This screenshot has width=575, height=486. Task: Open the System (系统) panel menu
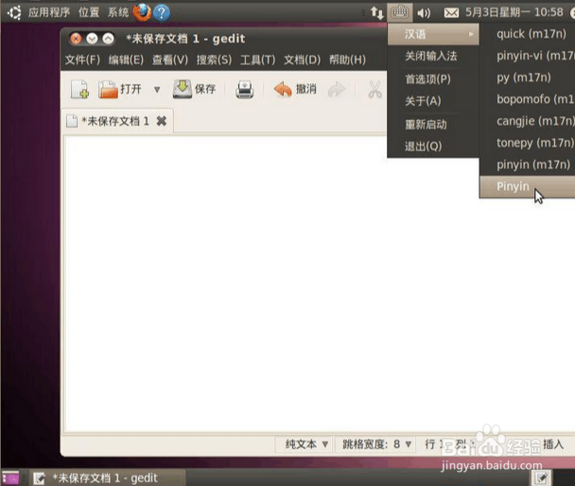coord(118,12)
